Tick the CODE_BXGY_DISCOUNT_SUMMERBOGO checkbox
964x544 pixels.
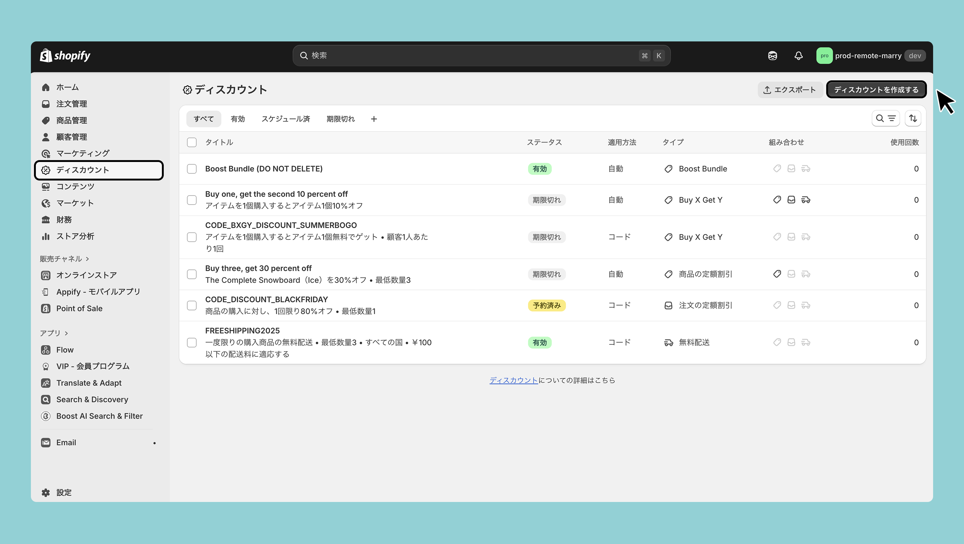pyautogui.click(x=192, y=237)
